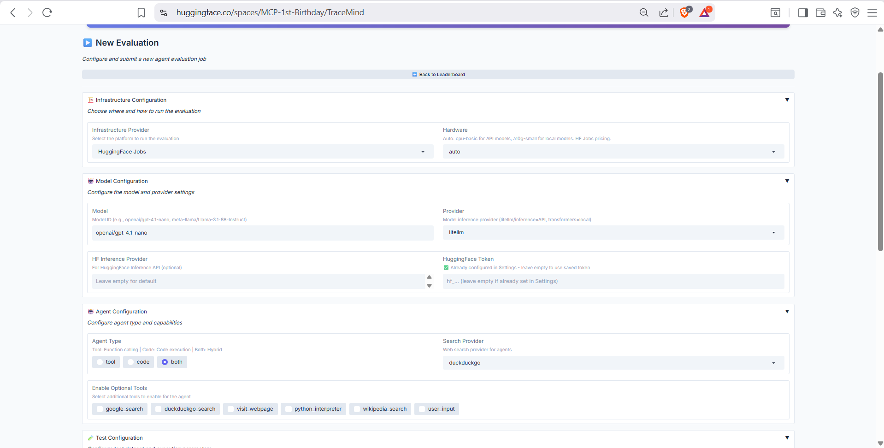This screenshot has height=448, width=884.
Task: Open site settings icon in address bar
Action: [164, 12]
